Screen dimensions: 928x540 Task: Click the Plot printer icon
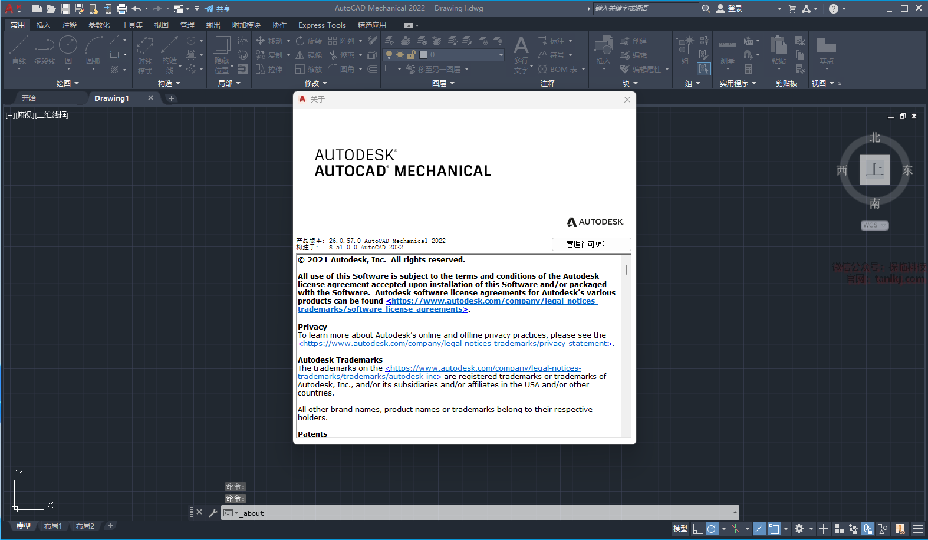tap(122, 9)
